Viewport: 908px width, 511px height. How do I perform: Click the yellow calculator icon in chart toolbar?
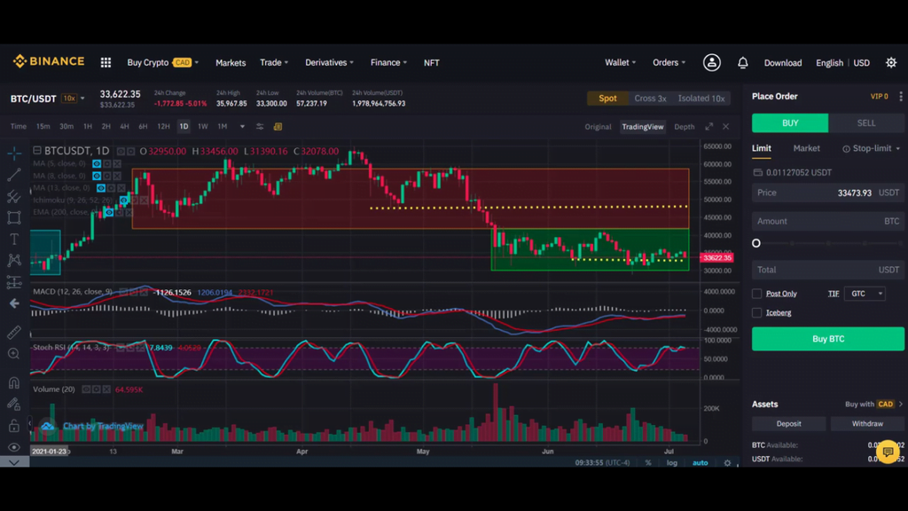click(x=278, y=126)
